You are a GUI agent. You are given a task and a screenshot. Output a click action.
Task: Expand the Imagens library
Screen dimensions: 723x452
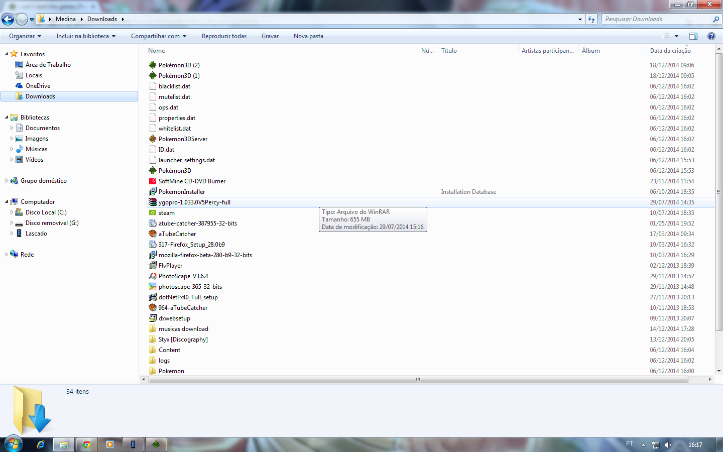(12, 139)
